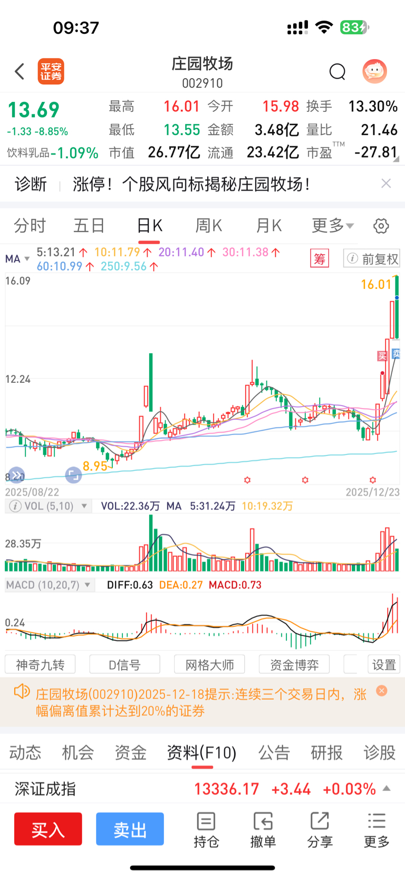This screenshot has height=878, width=405.
Task: Tap the back arrow icon
Action: coord(20,71)
